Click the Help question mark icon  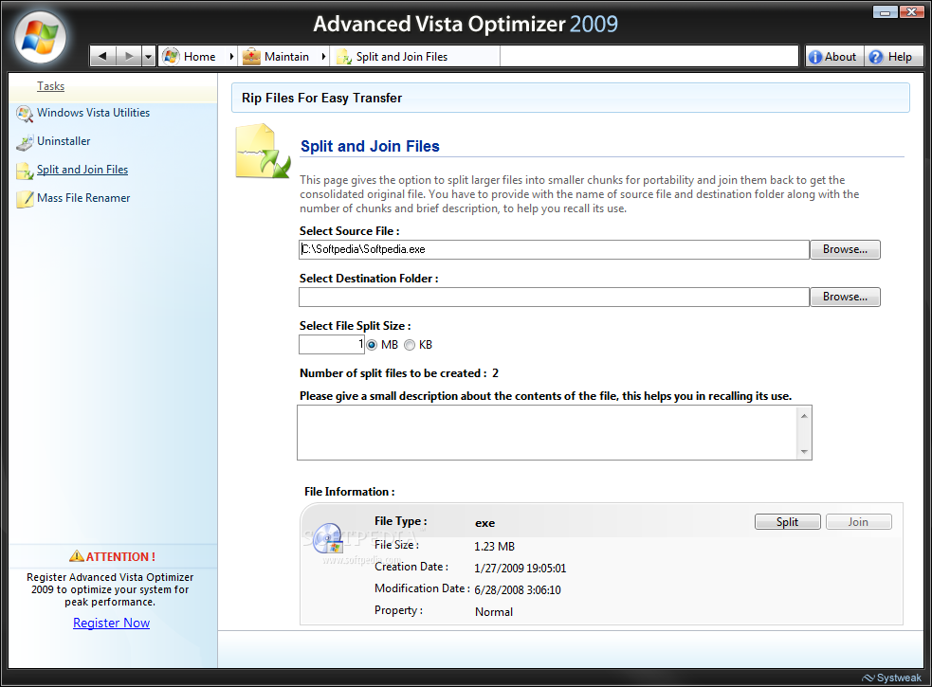coord(875,57)
